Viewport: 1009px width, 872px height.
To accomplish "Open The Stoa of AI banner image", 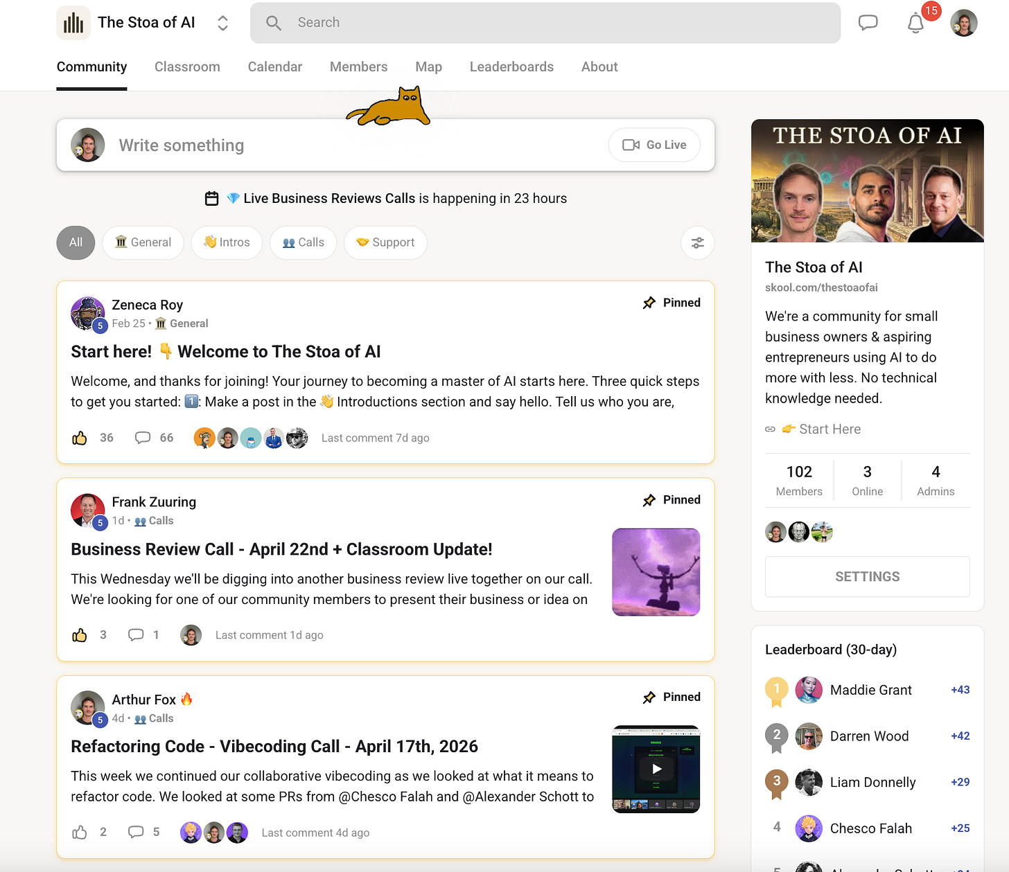I will 868,181.
